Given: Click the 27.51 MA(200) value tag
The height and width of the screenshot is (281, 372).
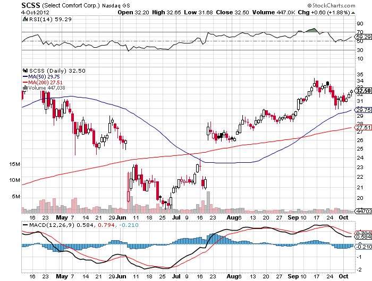Looking at the screenshot, I should [363, 128].
